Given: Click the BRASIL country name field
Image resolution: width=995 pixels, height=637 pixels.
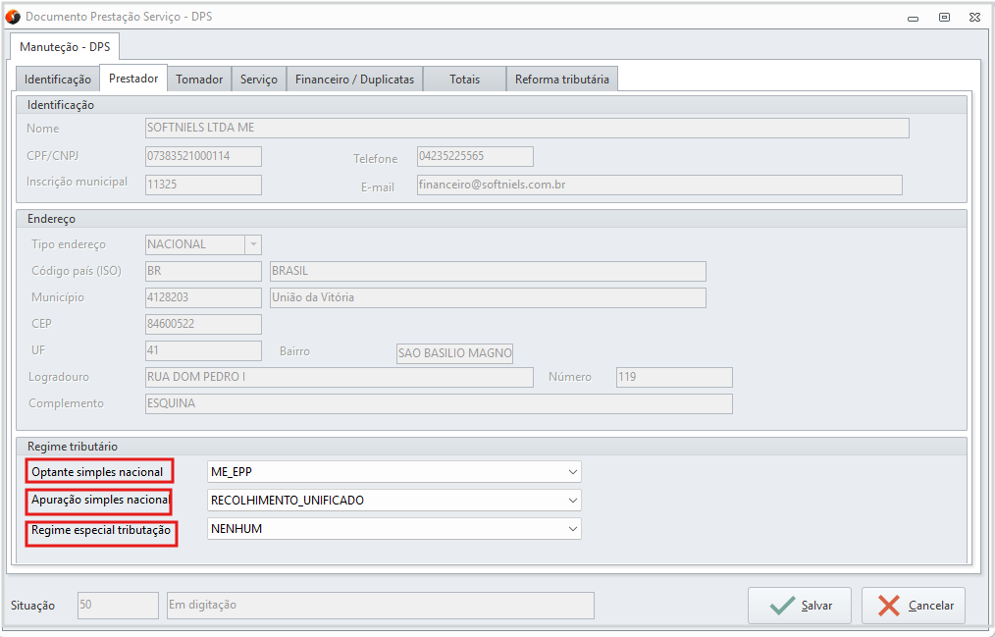Looking at the screenshot, I should pos(488,271).
